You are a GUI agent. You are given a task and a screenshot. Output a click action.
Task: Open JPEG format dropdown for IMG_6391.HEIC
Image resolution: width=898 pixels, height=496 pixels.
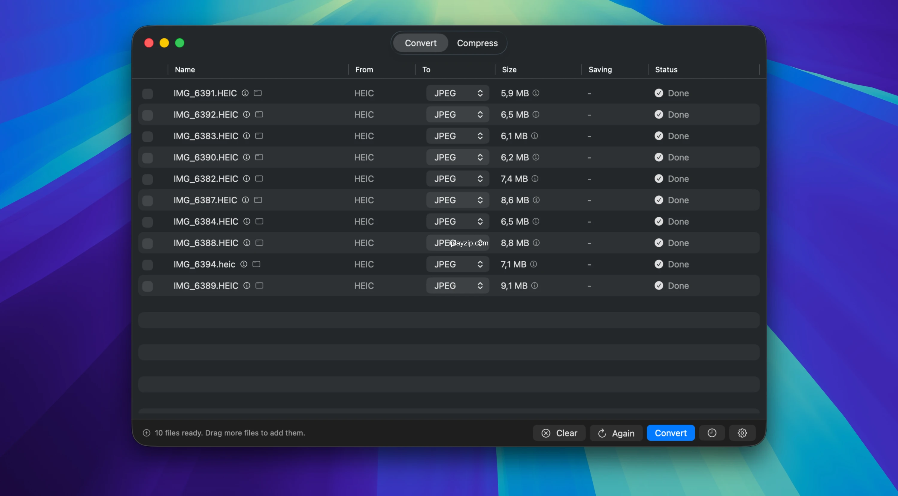click(x=457, y=93)
